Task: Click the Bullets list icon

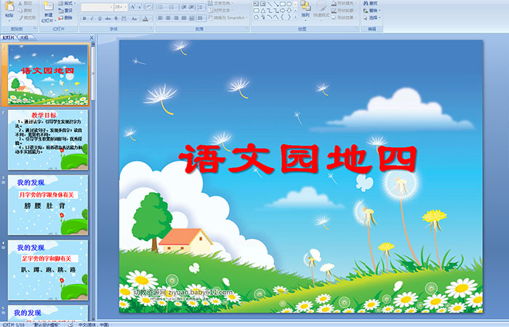Action: coord(161,7)
